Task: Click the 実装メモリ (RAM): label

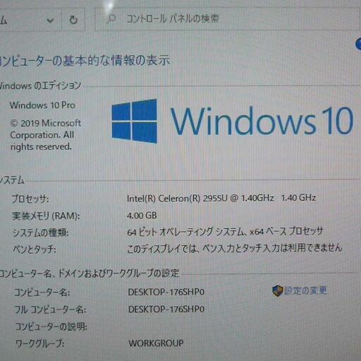Action: [x=46, y=216]
